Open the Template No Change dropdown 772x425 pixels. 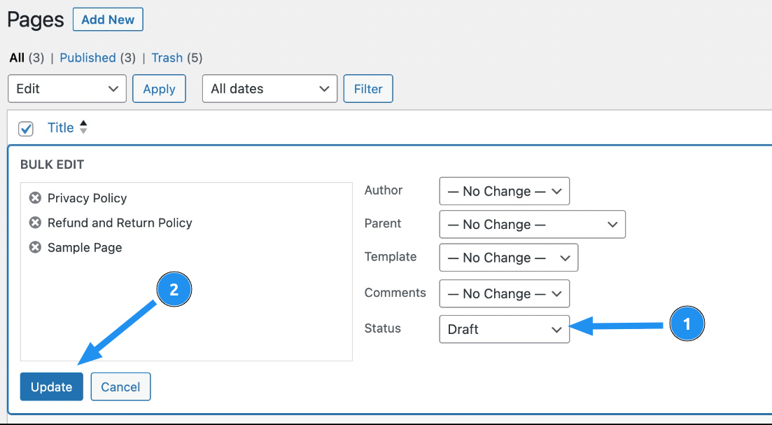[509, 258]
